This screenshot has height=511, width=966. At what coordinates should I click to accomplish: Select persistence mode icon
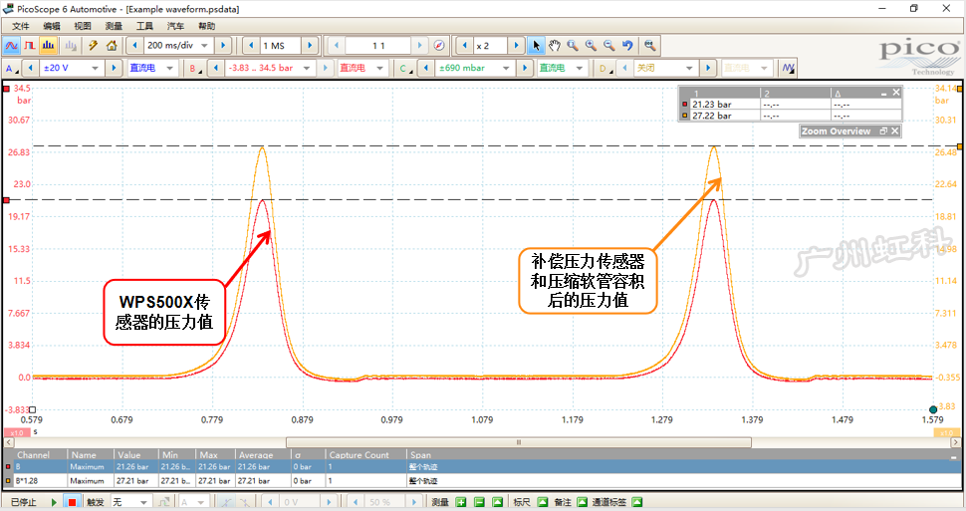(30, 46)
